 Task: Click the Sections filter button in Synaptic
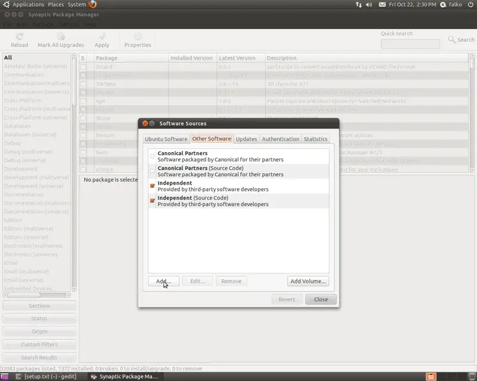click(x=39, y=306)
